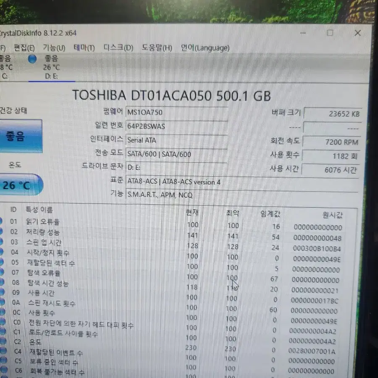The height and width of the screenshot is (378, 378).
Task: Click the 최악 column header
Action: (x=232, y=213)
